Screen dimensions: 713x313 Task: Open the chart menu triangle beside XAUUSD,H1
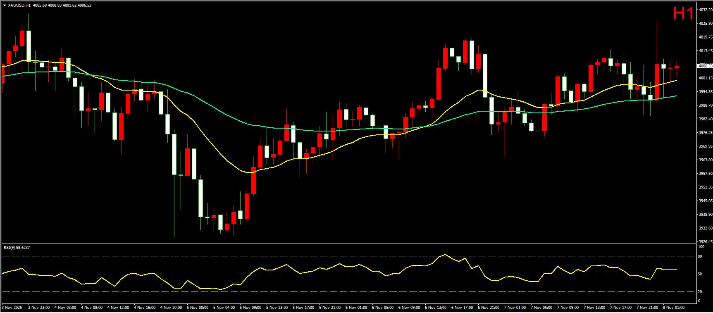coord(5,5)
